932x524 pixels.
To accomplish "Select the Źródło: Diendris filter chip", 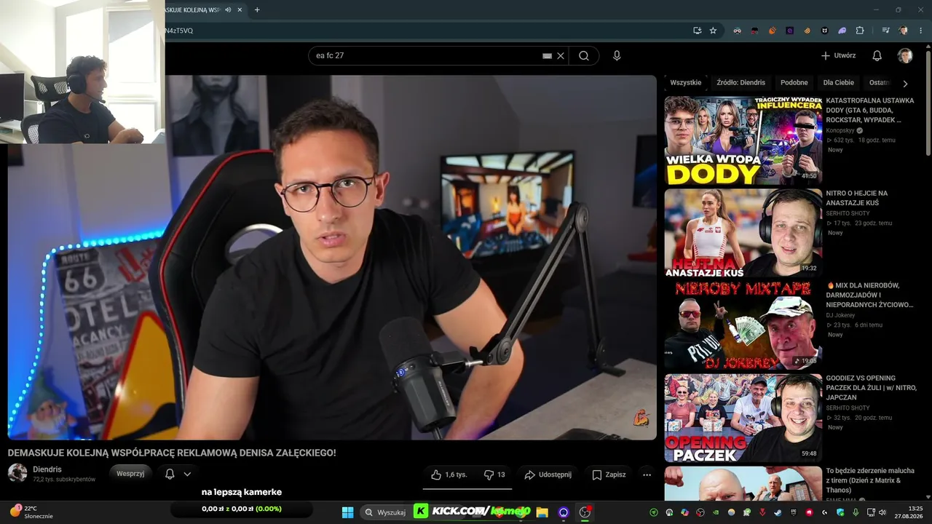I will pyautogui.click(x=741, y=83).
